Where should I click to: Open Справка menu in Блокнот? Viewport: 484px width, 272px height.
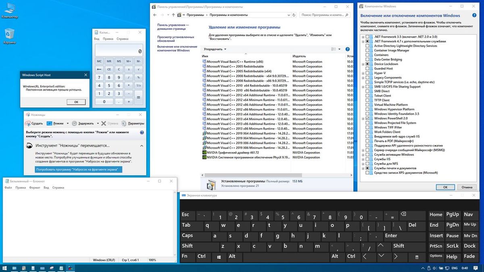58,188
